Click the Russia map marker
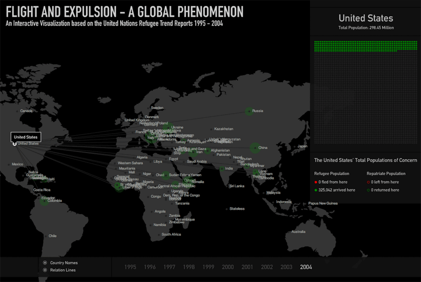Screen dimensions: 421x282 (249, 111)
